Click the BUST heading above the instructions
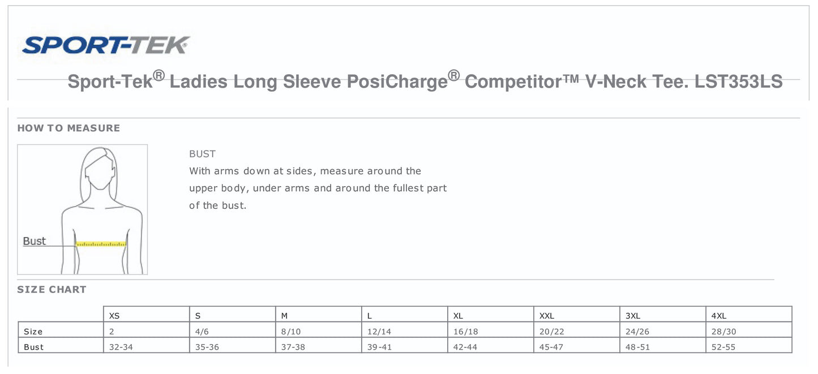 pos(202,154)
